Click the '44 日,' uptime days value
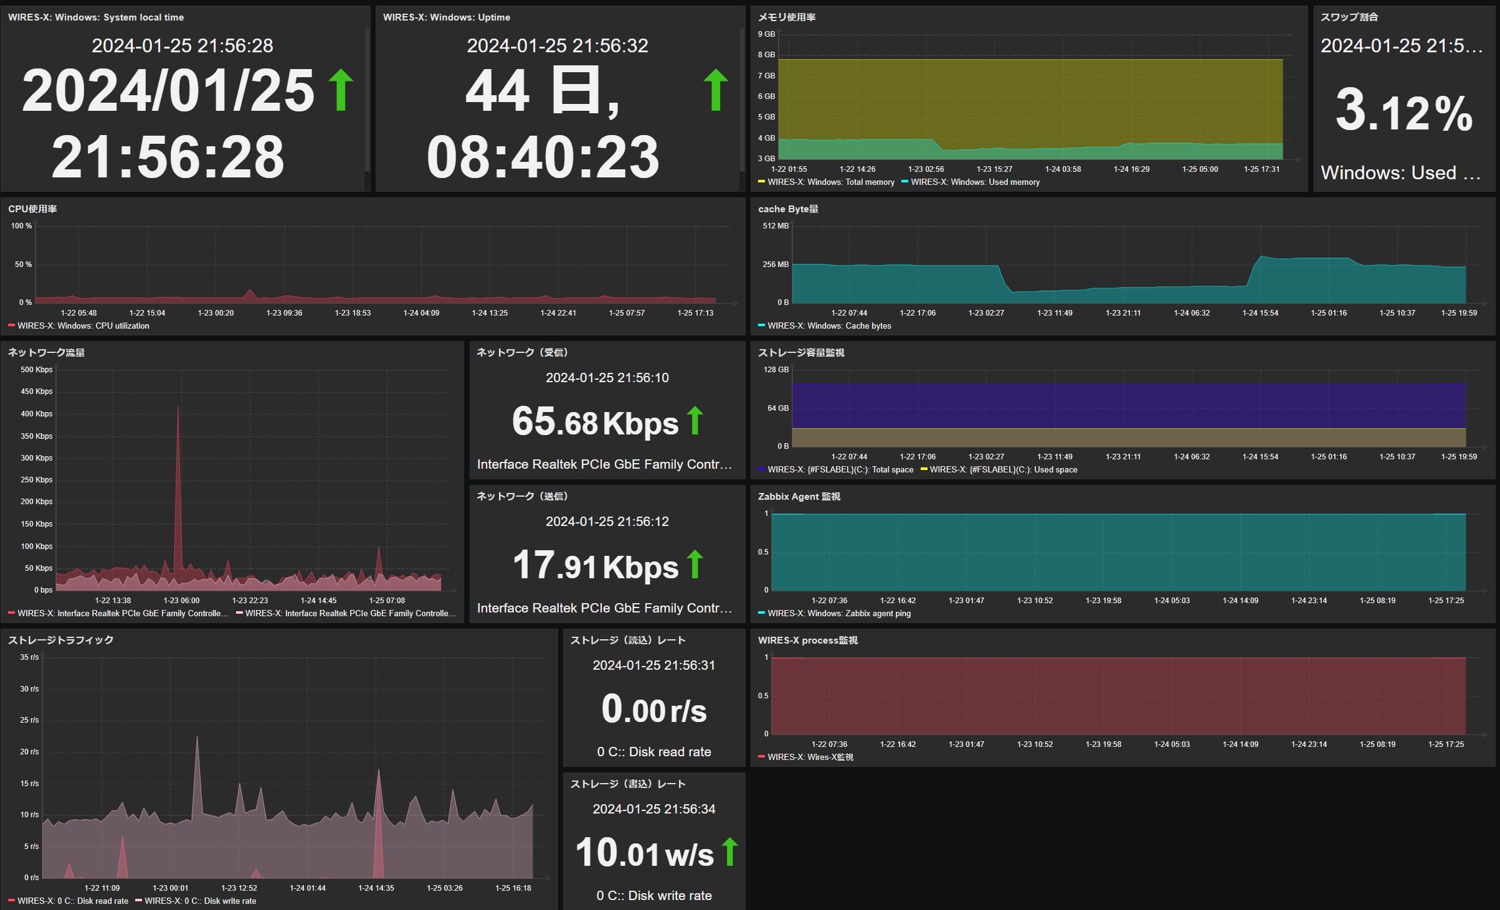 click(x=543, y=91)
